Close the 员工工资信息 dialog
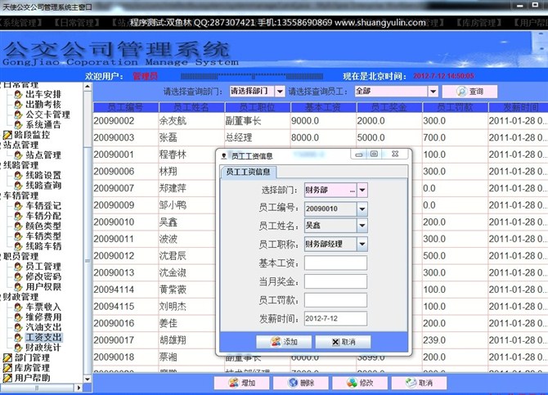 tap(395, 154)
